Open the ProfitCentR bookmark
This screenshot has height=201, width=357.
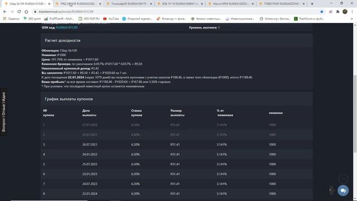tap(59, 18)
